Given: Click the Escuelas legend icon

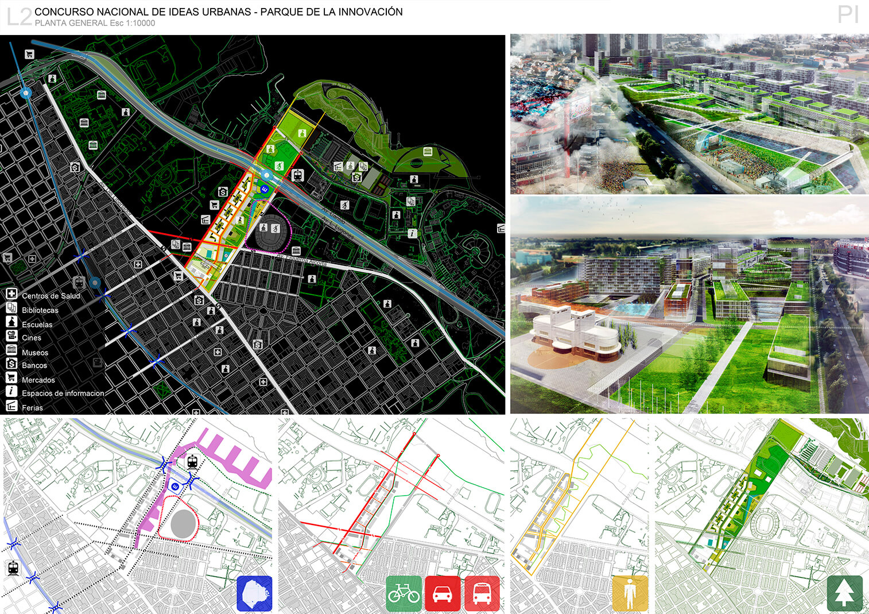Looking at the screenshot, I should tap(11, 322).
